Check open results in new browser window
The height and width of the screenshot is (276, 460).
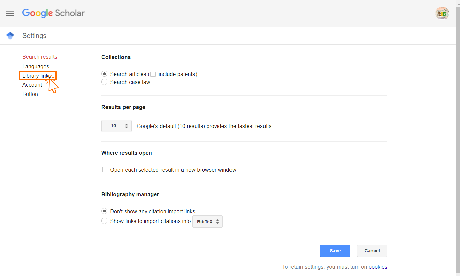[105, 170]
